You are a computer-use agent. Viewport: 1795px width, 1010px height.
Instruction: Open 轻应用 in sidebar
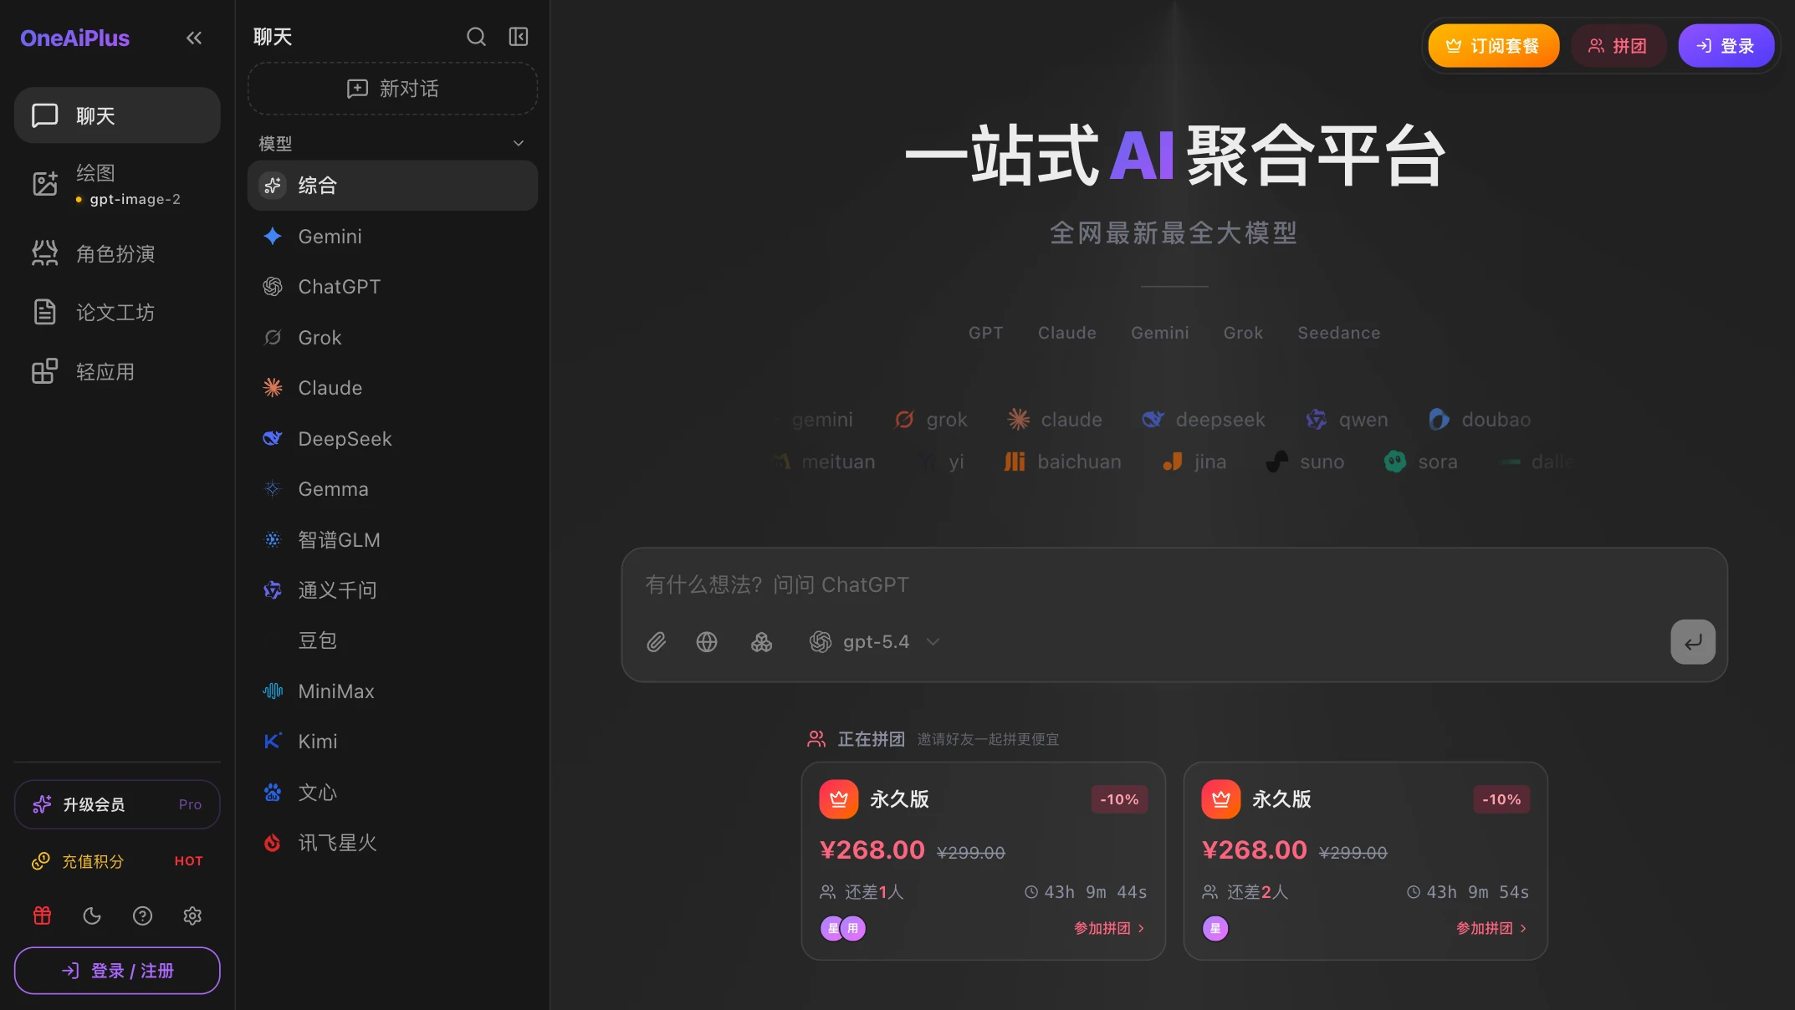coord(117,372)
